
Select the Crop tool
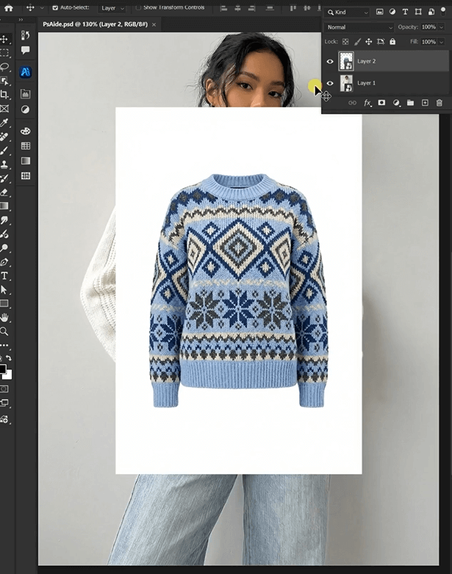4,95
